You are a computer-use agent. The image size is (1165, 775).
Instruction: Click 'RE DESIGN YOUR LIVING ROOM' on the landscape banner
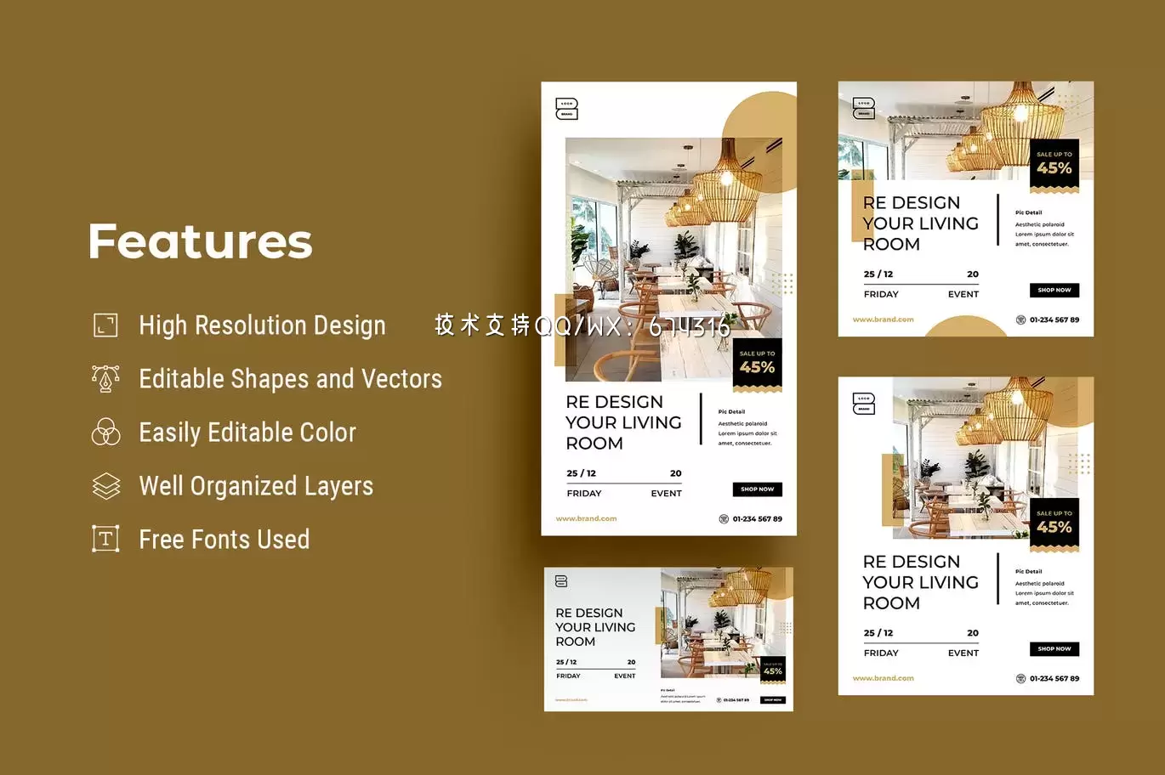tap(595, 627)
